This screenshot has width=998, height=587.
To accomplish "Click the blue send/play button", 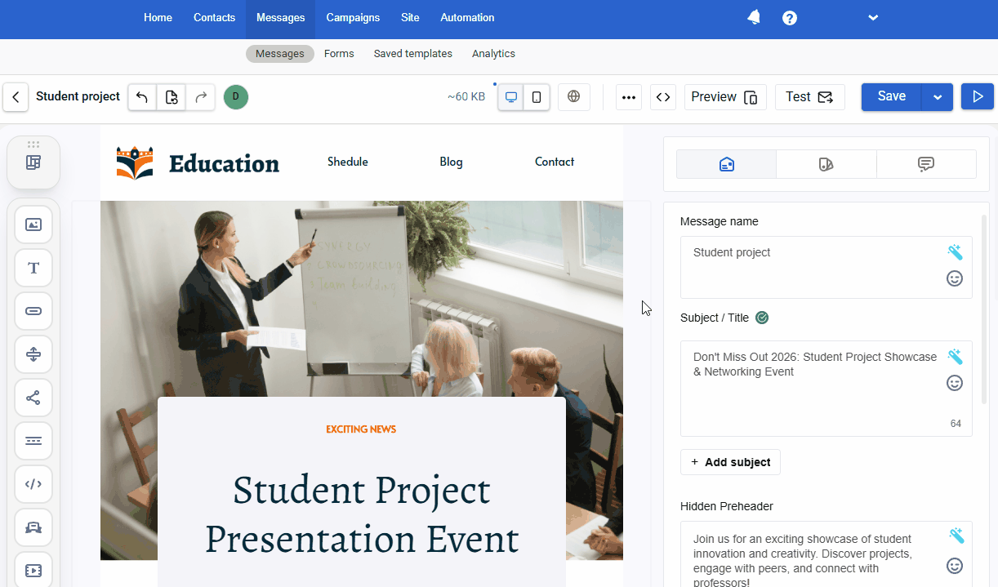I will click(x=978, y=97).
